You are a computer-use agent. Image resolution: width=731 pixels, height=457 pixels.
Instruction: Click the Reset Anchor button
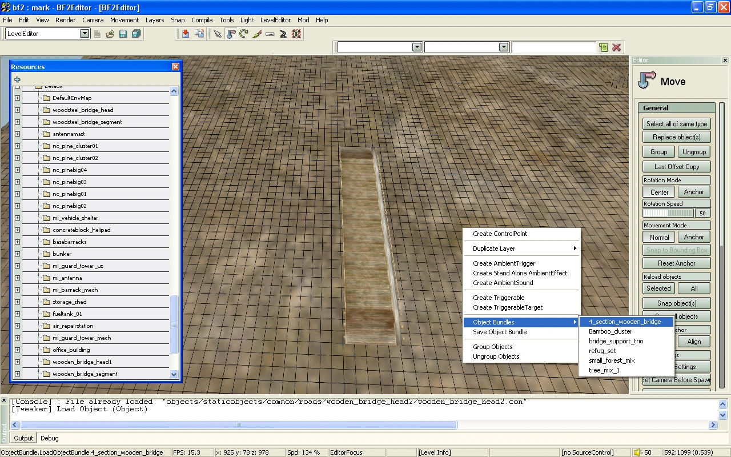(x=676, y=263)
